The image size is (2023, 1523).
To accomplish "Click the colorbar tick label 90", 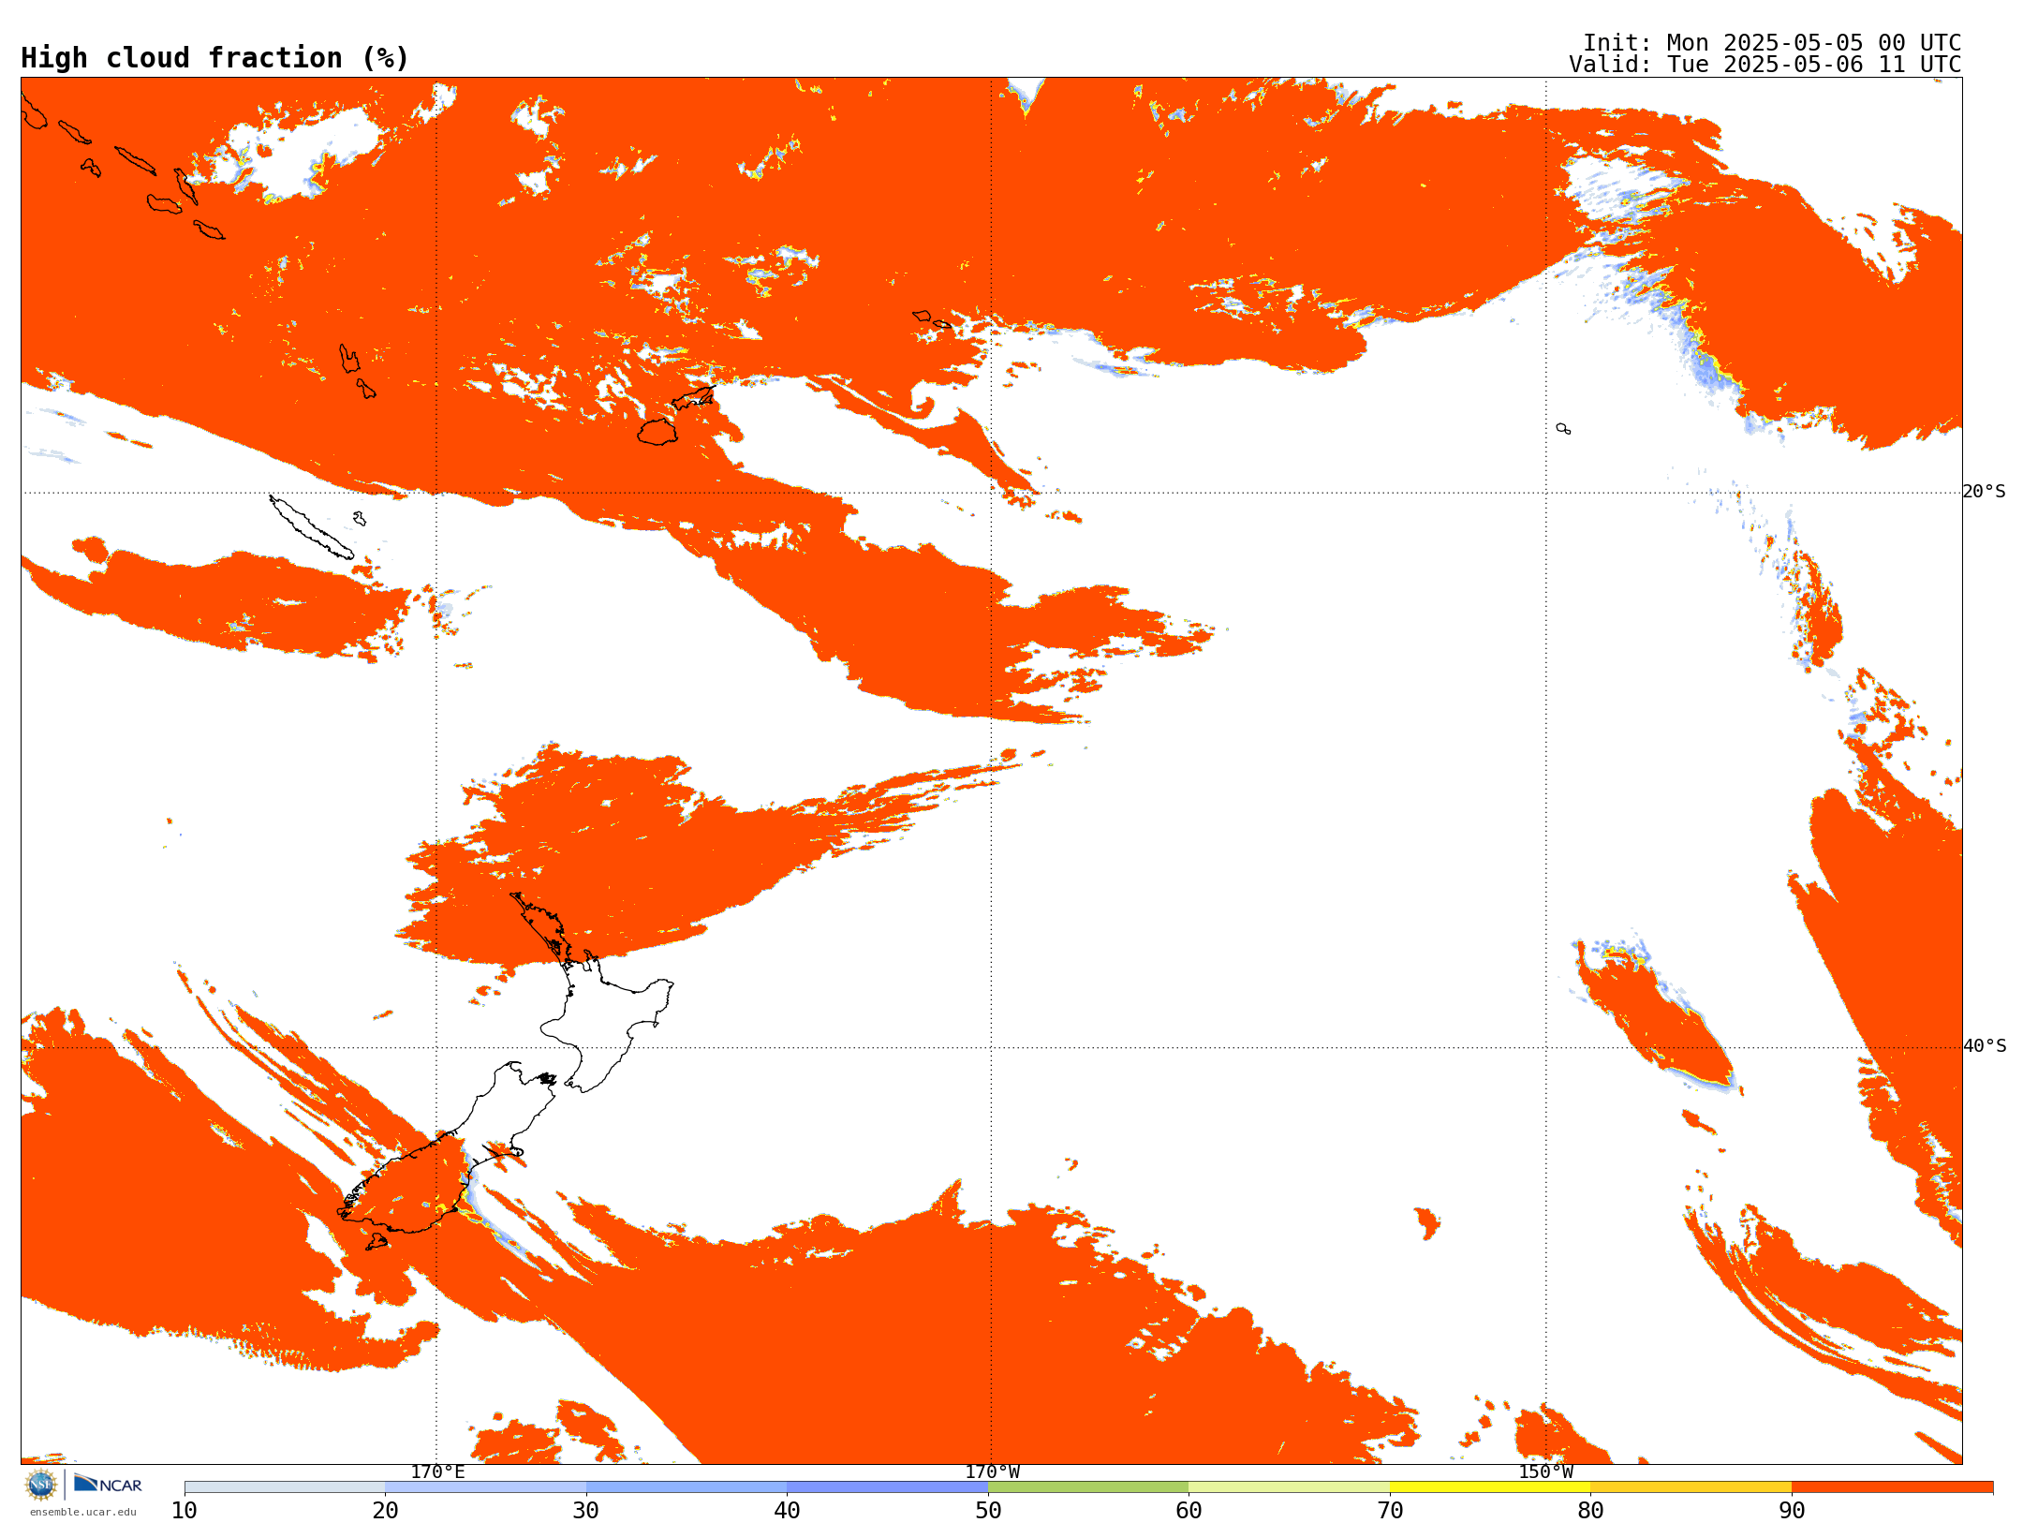I will click(1792, 1511).
